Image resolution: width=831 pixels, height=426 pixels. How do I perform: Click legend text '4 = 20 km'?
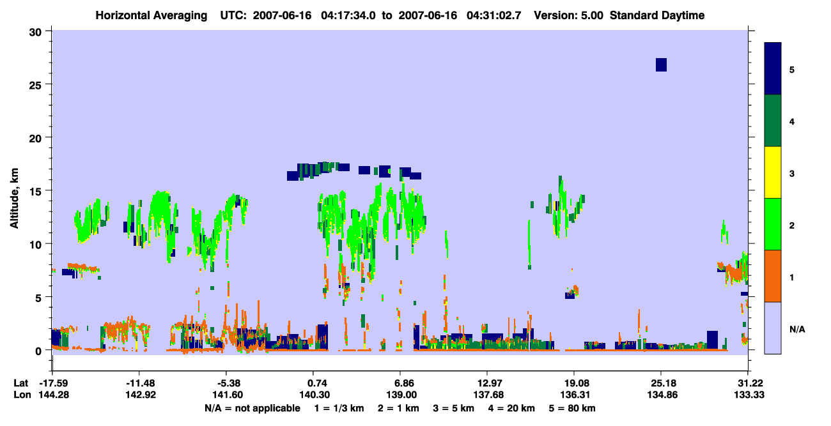click(x=513, y=407)
